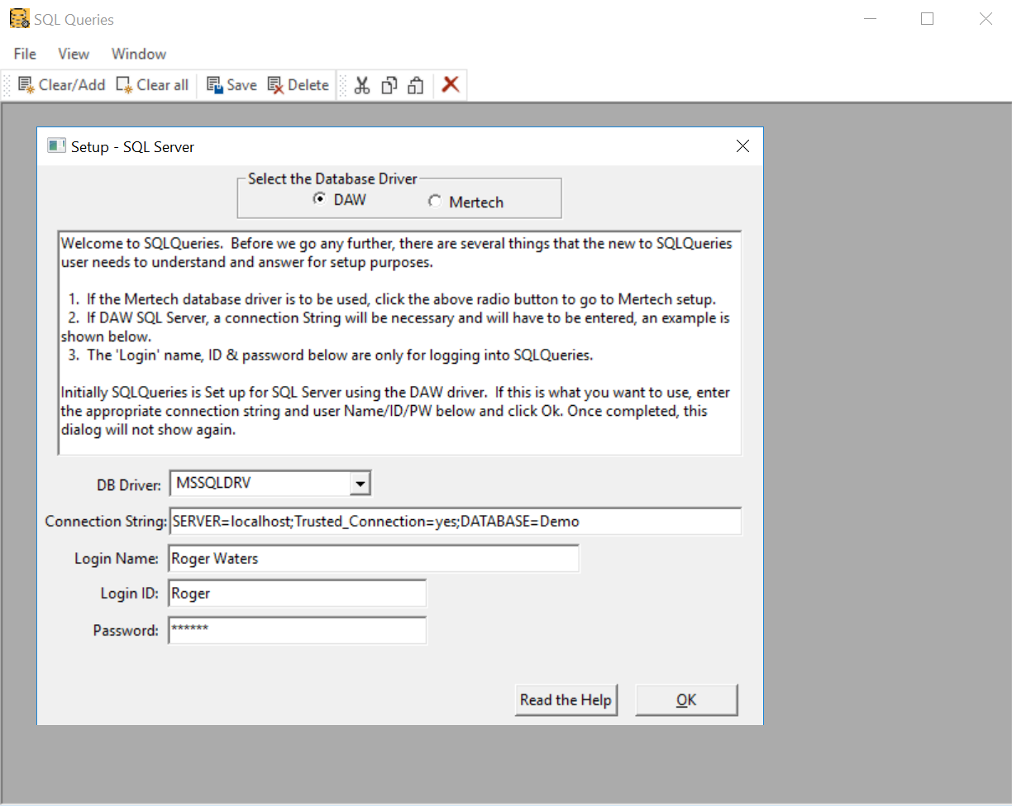Click the 'Login ID:' label
The image size is (1012, 806).
tap(130, 594)
